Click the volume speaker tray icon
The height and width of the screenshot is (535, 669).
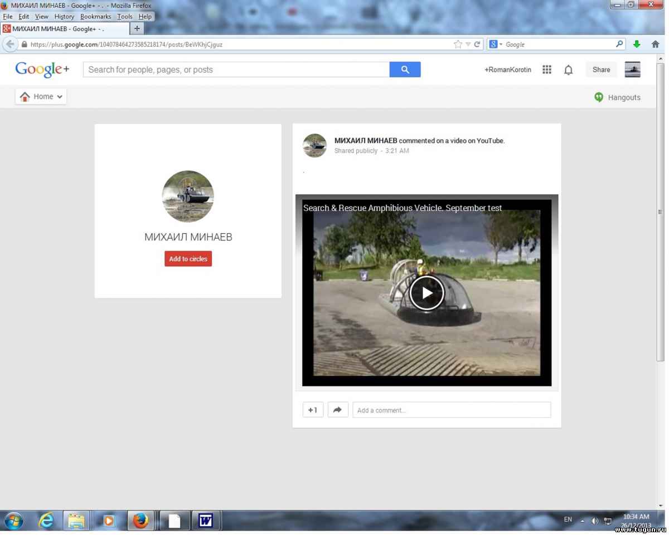coord(594,521)
